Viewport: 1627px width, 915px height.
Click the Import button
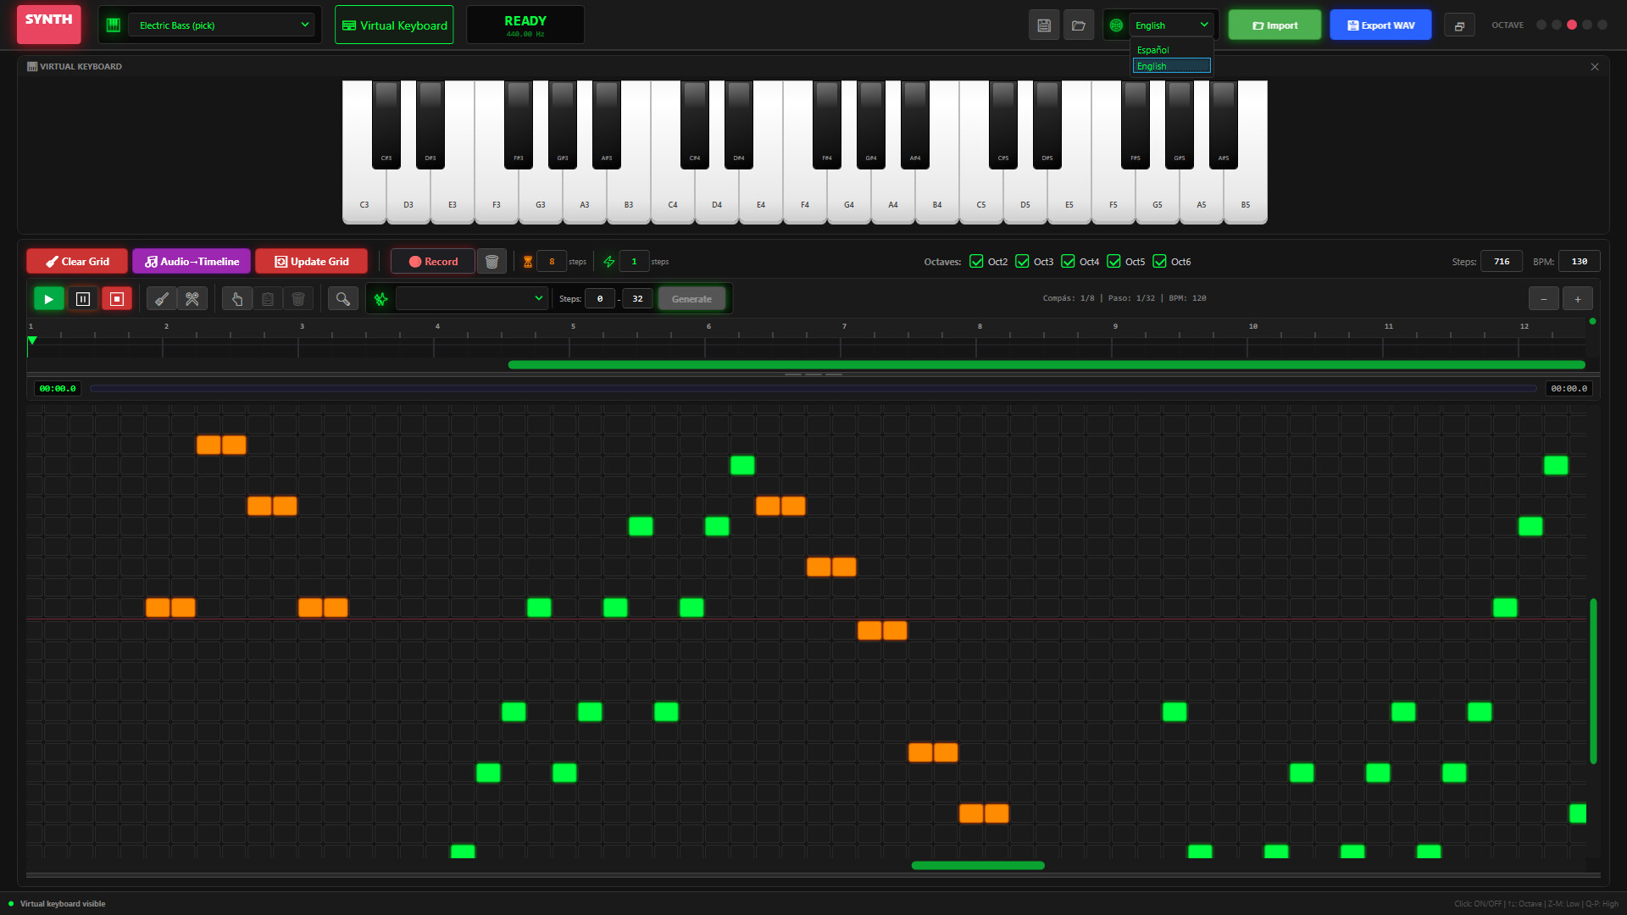1274,25
